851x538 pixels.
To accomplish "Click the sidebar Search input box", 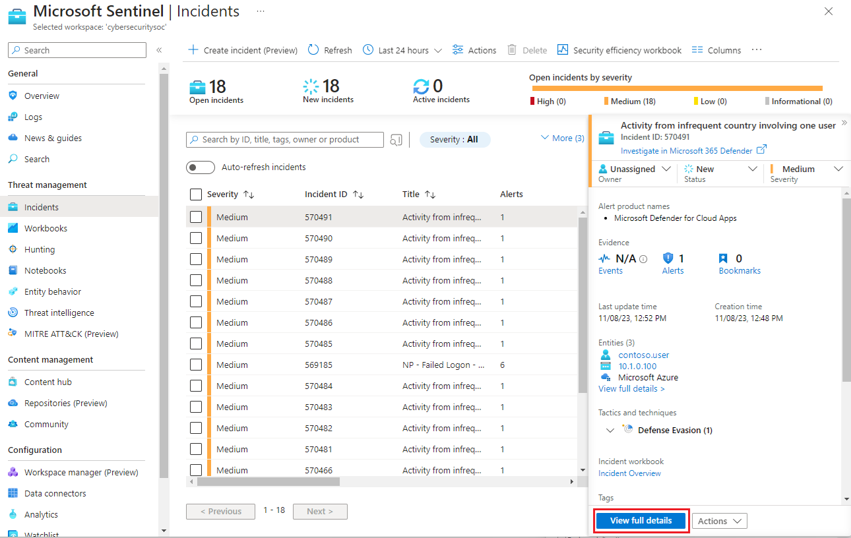I will pos(77,50).
